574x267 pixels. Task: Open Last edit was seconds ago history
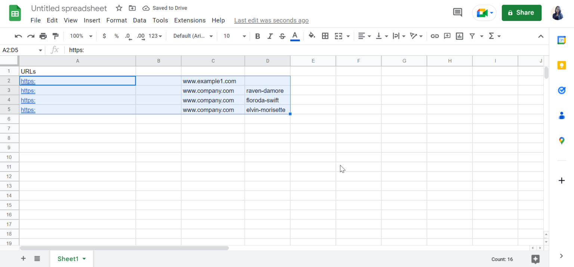(x=271, y=20)
